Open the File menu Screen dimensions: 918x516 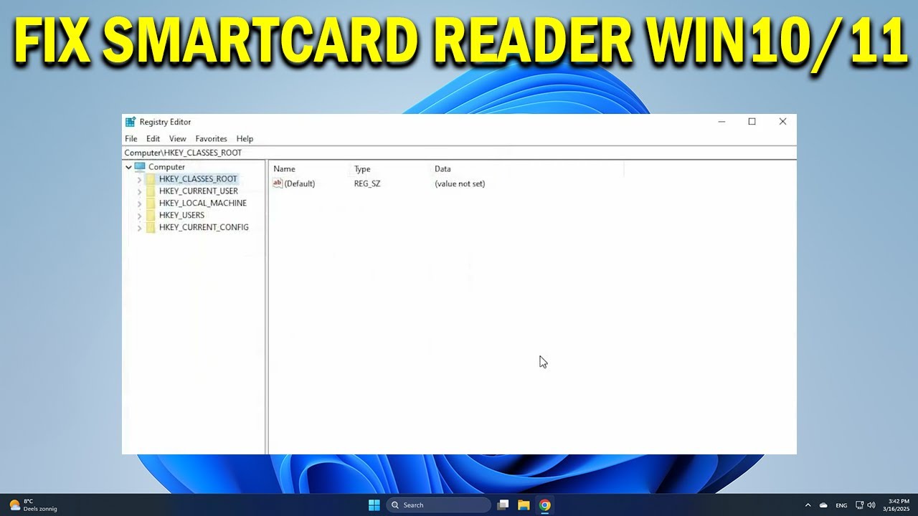[131, 138]
